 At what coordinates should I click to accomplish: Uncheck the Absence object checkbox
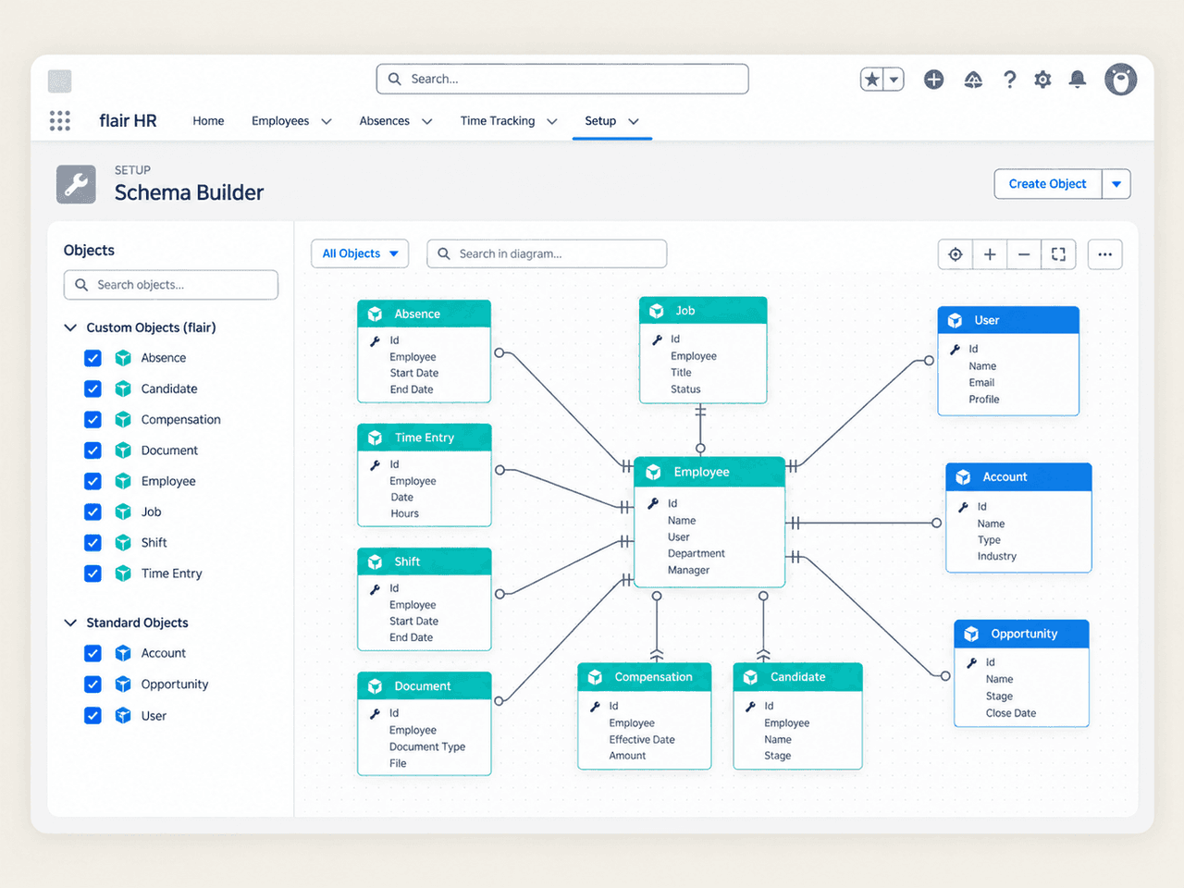[92, 358]
